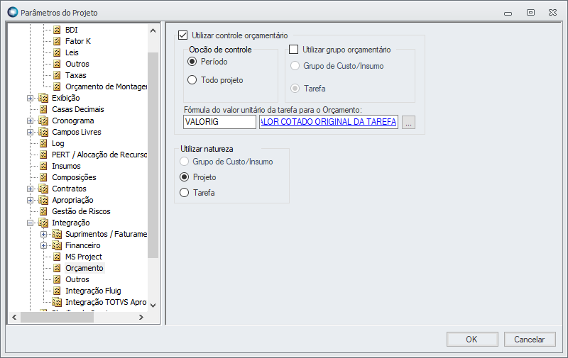
Task: Click the Log item icon
Action: 43,143
